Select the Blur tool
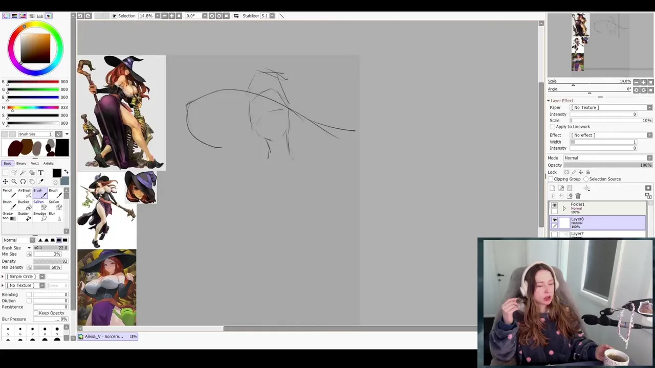Image resolution: width=655 pixels, height=368 pixels. click(55, 216)
